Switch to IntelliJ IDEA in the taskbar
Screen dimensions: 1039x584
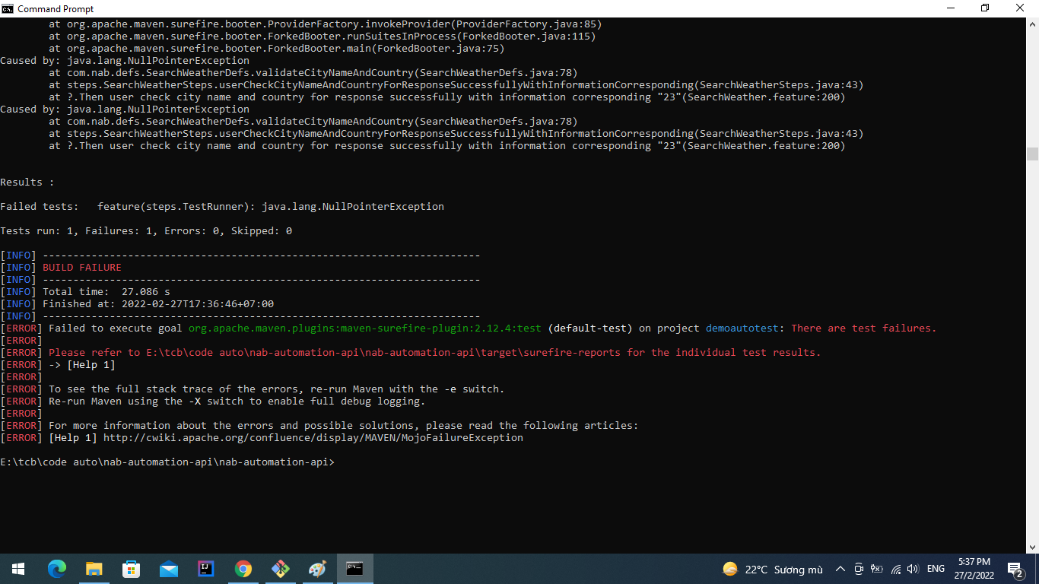[x=205, y=569]
